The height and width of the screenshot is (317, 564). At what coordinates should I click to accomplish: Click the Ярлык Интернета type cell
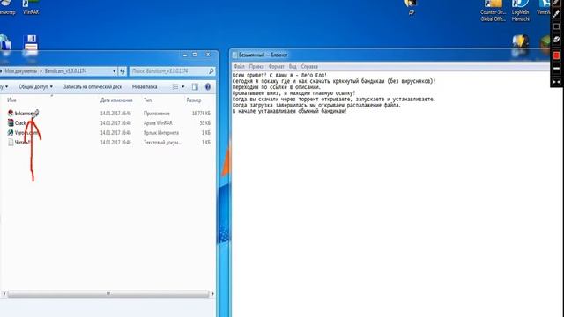(x=161, y=133)
